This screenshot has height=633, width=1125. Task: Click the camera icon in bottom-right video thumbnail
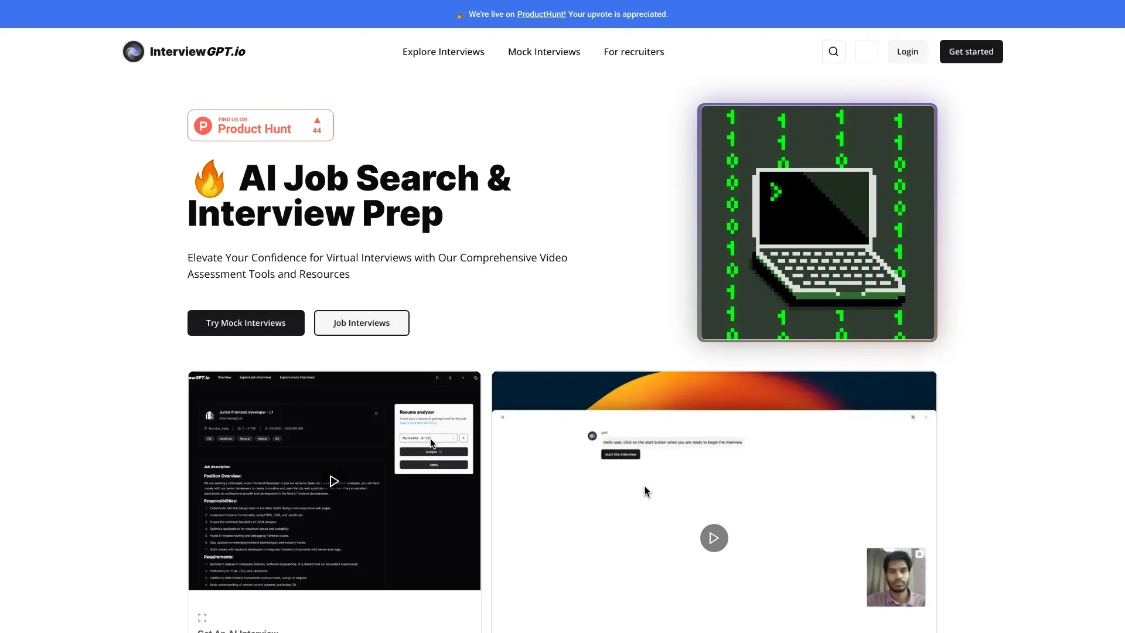(919, 554)
